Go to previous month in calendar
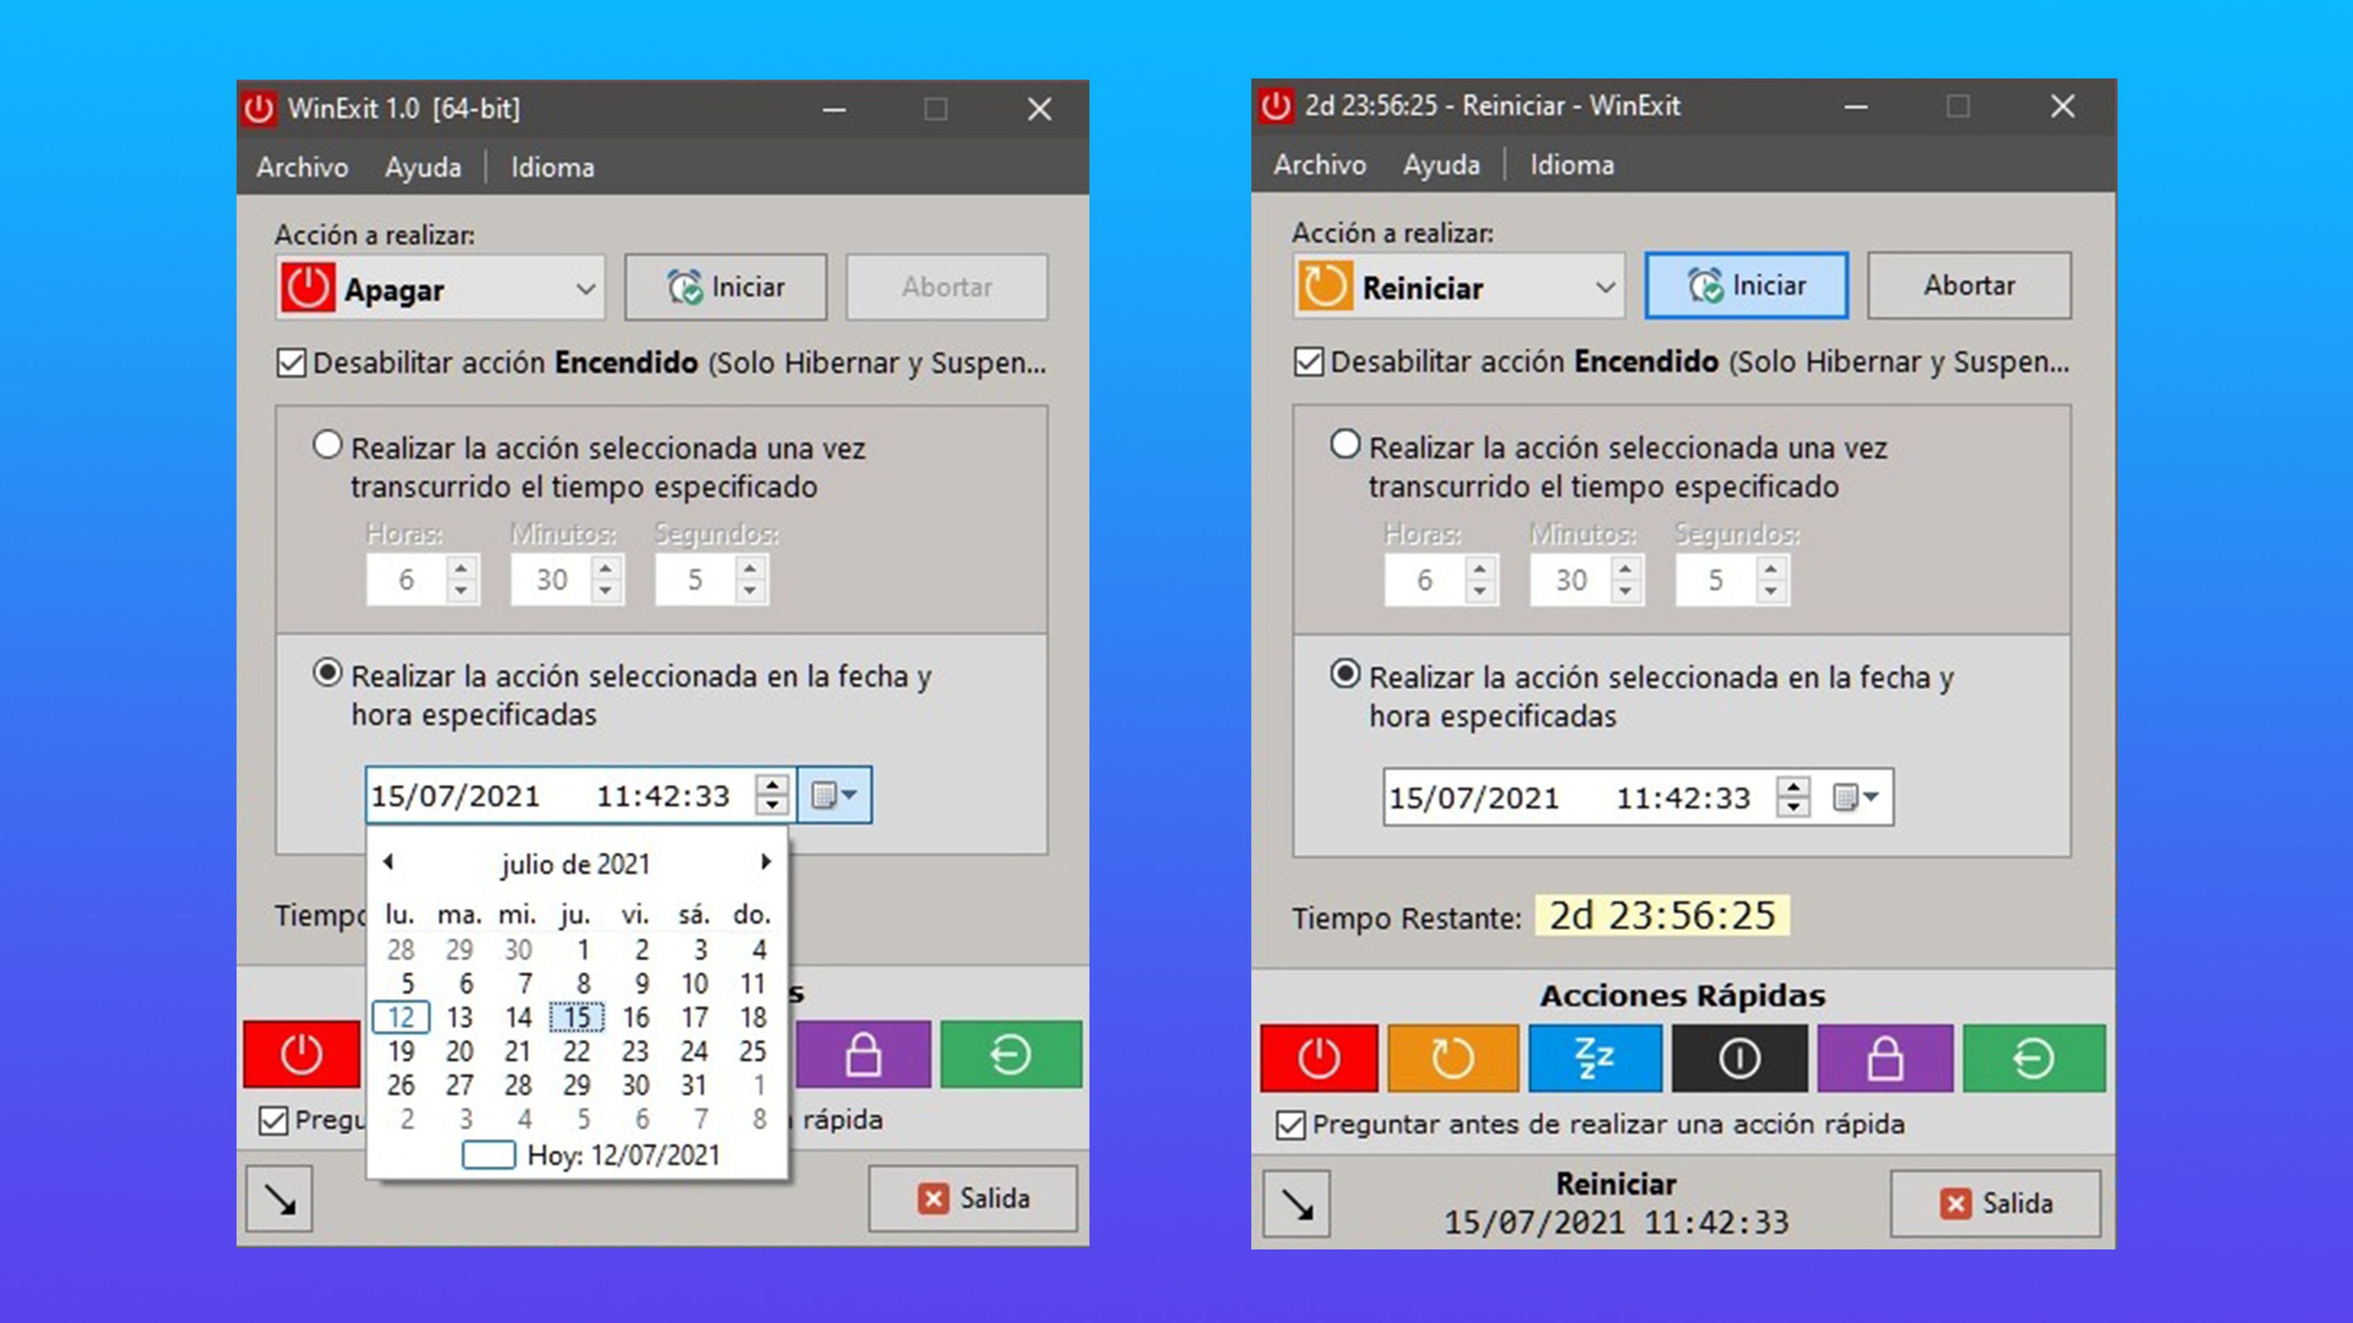This screenshot has height=1323, width=2353. click(388, 862)
